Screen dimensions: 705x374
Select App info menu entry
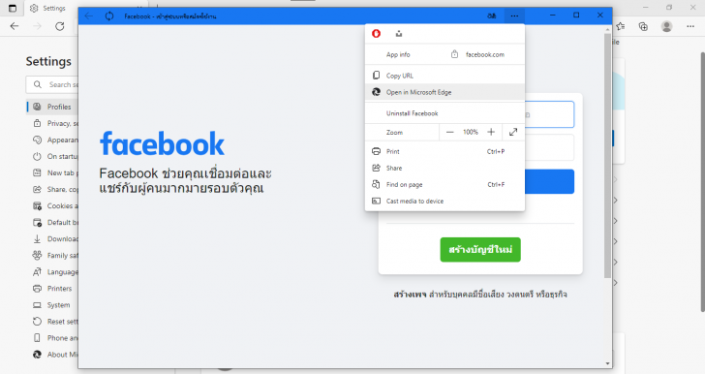398,54
